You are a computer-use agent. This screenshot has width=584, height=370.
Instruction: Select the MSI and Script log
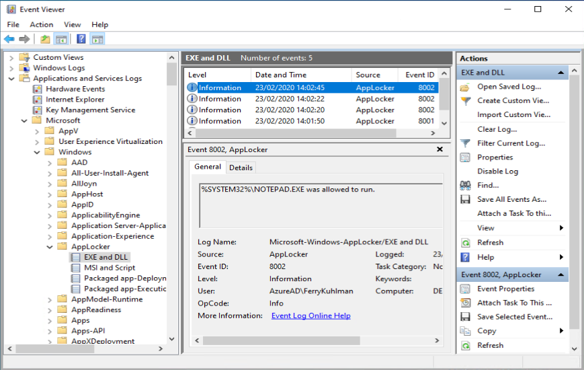pos(110,268)
